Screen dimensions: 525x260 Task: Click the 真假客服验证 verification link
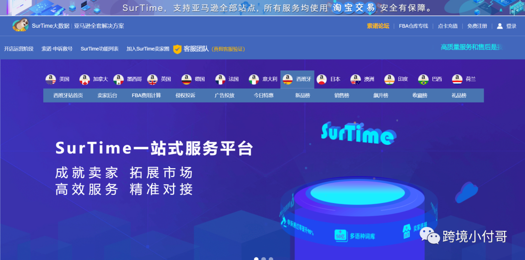[x=229, y=49]
